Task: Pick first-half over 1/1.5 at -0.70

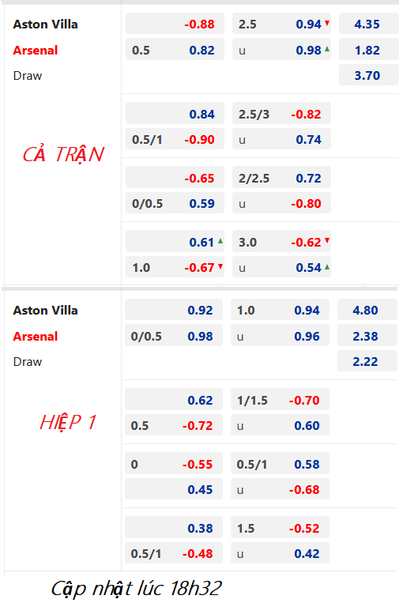Action: click(280, 400)
